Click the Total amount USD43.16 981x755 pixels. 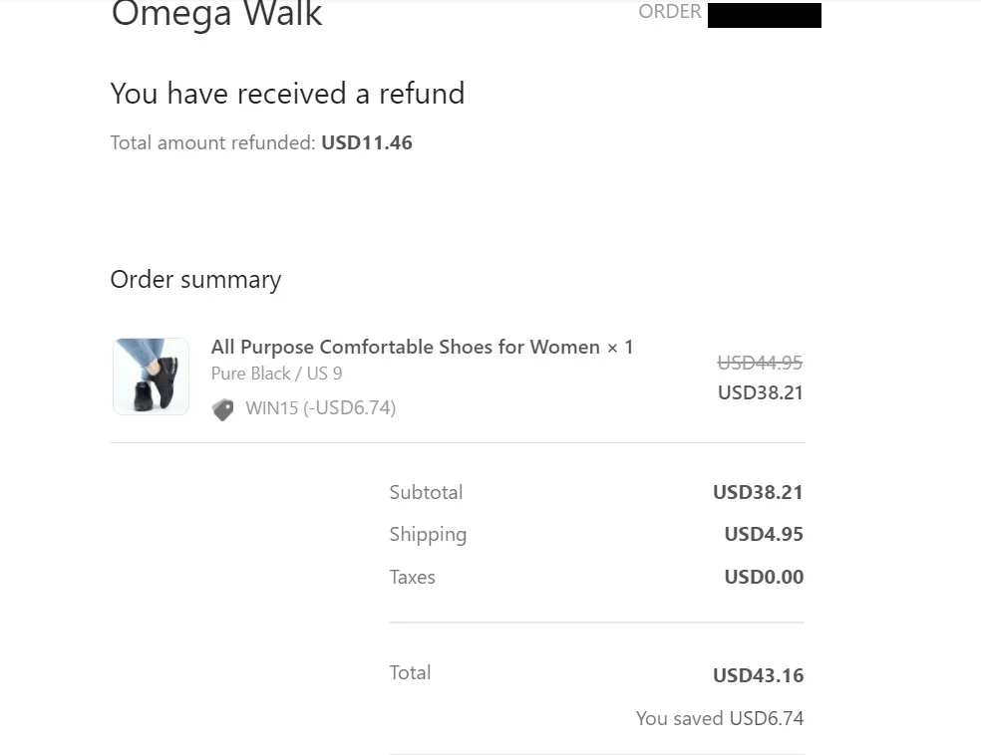click(759, 675)
